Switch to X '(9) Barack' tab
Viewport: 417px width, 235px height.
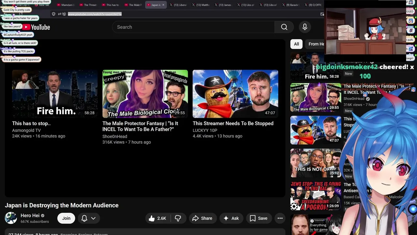tap(290, 5)
